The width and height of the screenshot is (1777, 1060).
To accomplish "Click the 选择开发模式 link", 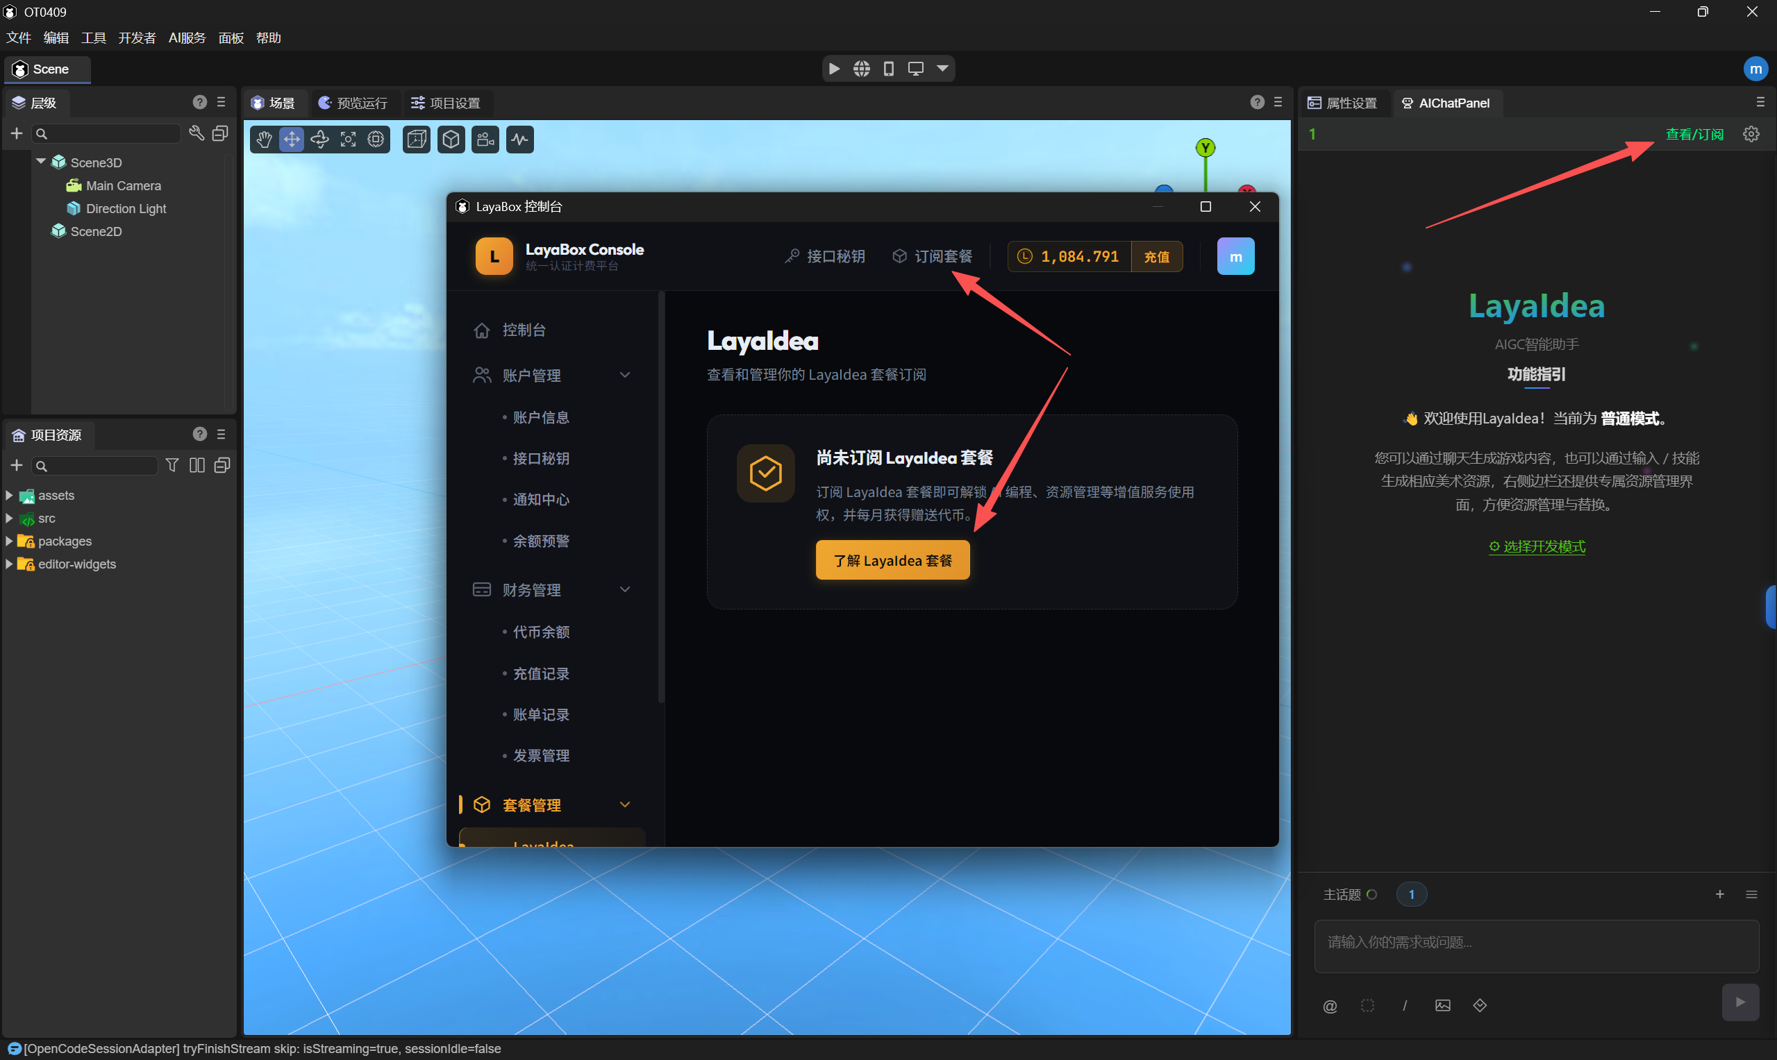I will tap(1537, 546).
